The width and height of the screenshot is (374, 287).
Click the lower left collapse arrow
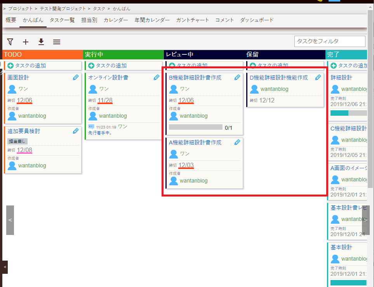[x=5, y=267]
